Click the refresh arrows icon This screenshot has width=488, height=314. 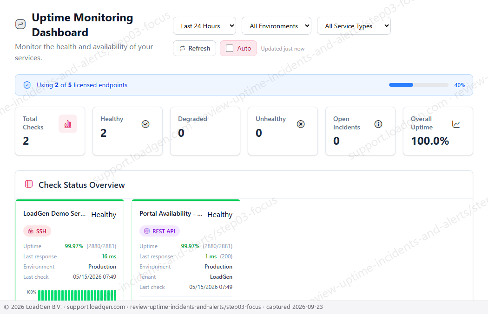(x=182, y=48)
